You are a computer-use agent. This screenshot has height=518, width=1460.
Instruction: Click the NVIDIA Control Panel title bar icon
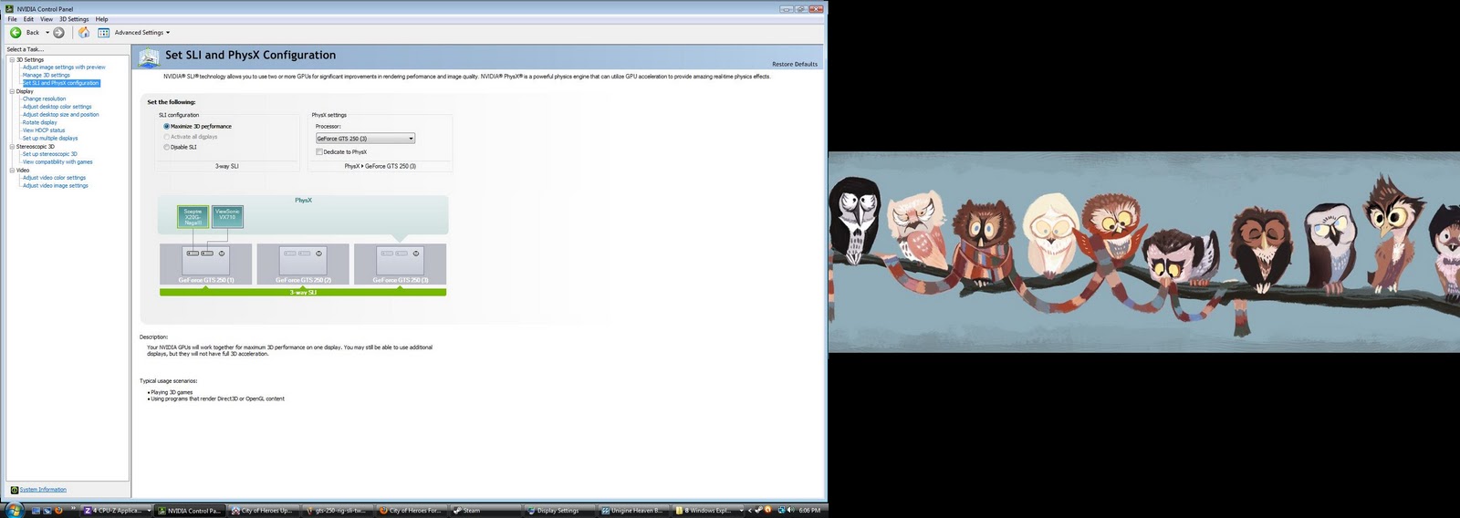coord(10,9)
